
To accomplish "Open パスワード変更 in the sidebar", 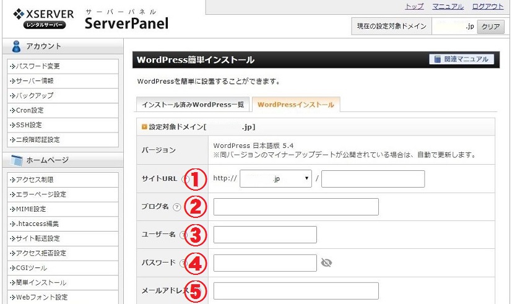I will click(x=63, y=66).
